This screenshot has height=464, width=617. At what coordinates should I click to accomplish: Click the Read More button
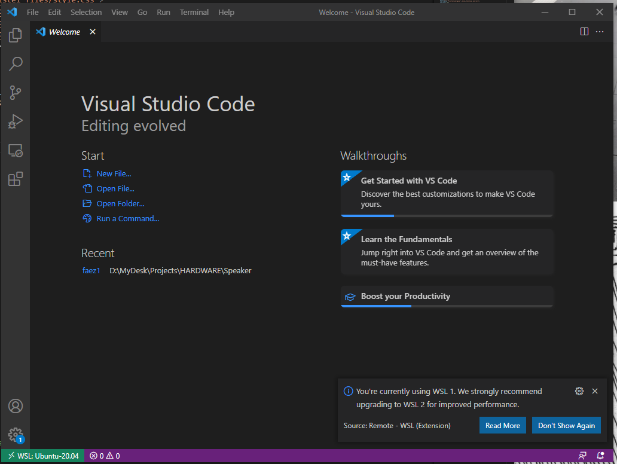click(502, 426)
